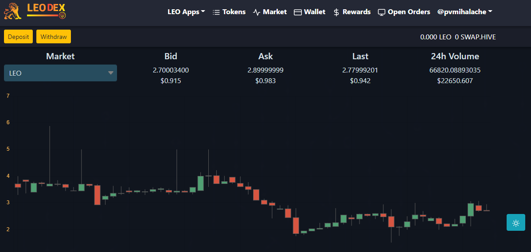Click the Market pulse icon
The image size is (531, 252).
256,12
